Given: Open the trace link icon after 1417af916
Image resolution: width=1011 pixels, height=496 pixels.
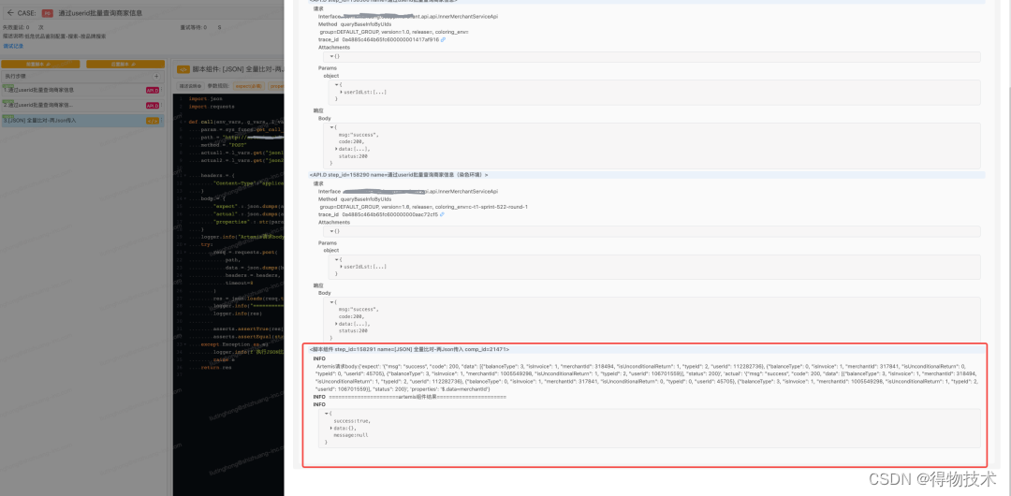Looking at the screenshot, I should coord(443,39).
